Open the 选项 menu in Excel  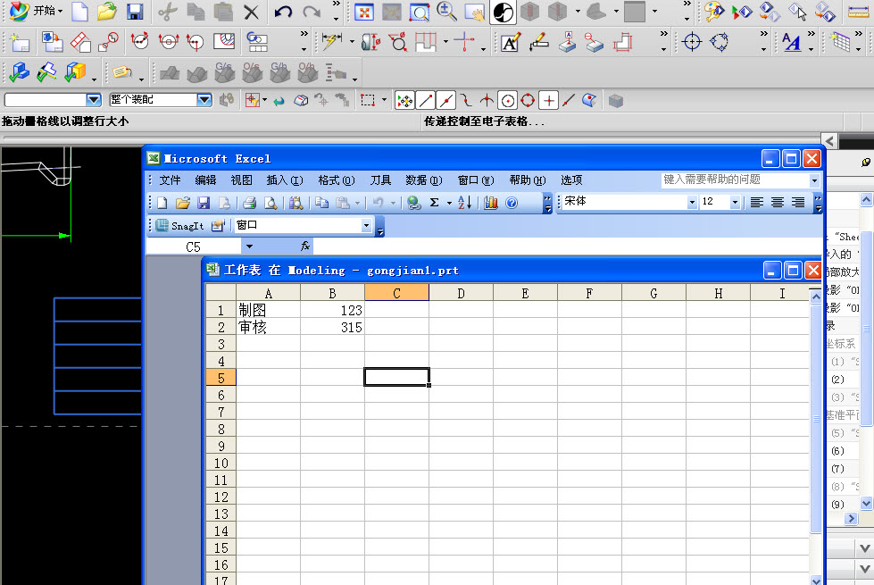(571, 180)
